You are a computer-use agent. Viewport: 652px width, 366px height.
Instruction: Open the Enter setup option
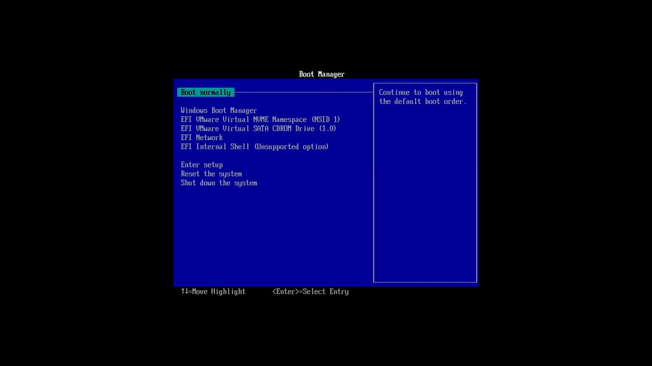[202, 165]
